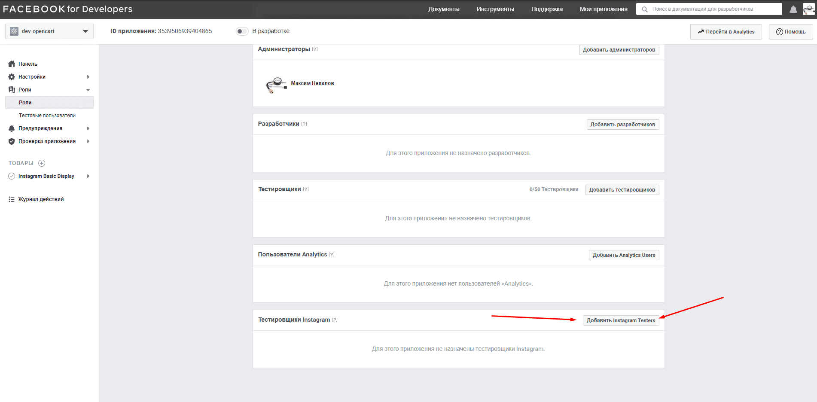Expand the Настройки submenu arrow
Image resolution: width=817 pixels, height=402 pixels.
click(x=88, y=77)
